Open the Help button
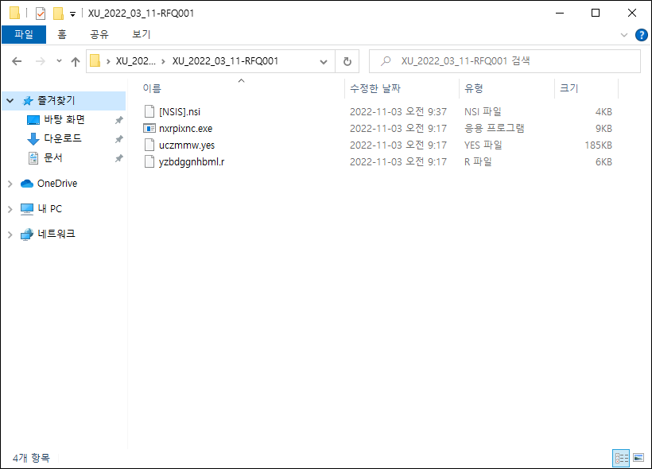Screen dimensions: 652x469 pyautogui.click(x=641, y=35)
